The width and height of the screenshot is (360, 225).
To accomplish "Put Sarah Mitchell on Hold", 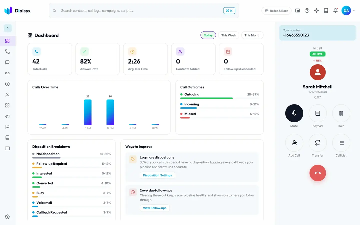I will [341, 113].
